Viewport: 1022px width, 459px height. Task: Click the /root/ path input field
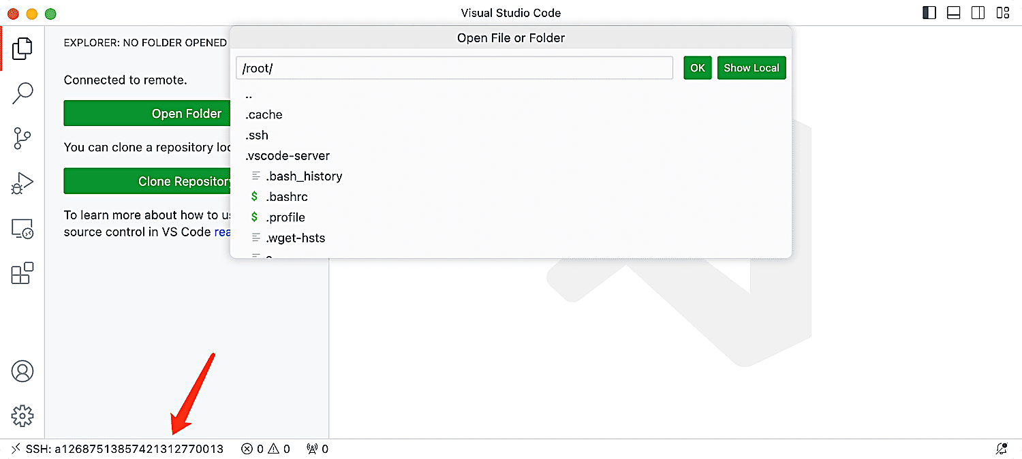(x=455, y=68)
